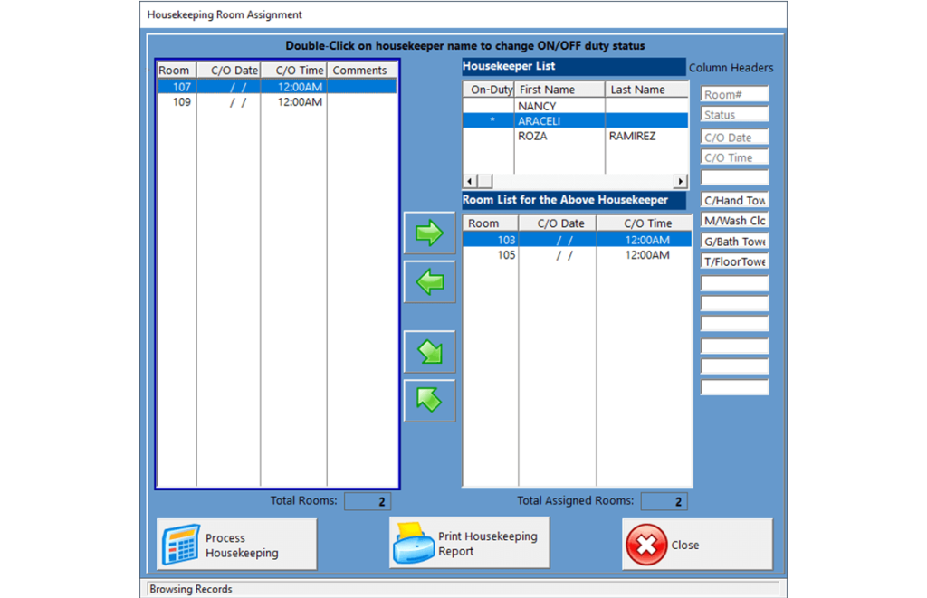Image resolution: width=927 pixels, height=598 pixels.
Task: Select room 107 in unassigned list
Action: 277,87
